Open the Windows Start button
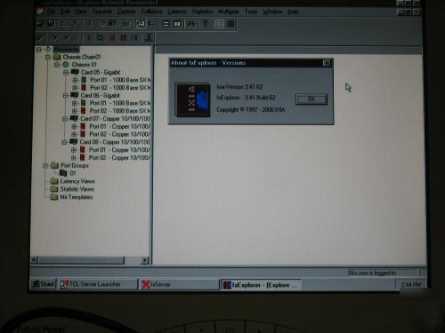 [44, 284]
